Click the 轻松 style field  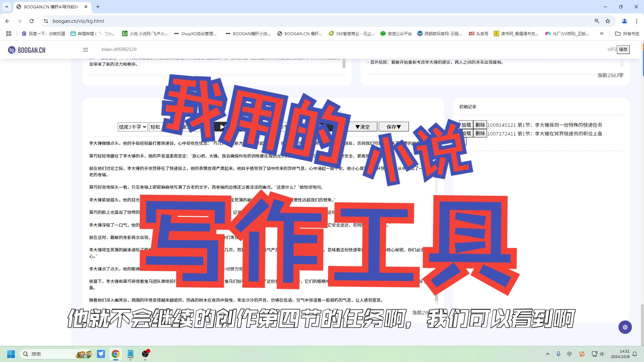click(x=156, y=127)
